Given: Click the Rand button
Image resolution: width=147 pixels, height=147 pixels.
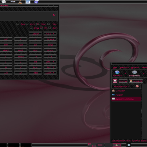Looking at the screenshot, I should coord(50,39).
